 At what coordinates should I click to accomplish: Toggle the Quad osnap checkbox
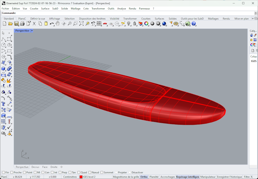[78, 172]
